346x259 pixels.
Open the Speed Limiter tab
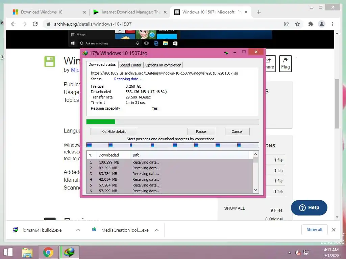click(130, 65)
